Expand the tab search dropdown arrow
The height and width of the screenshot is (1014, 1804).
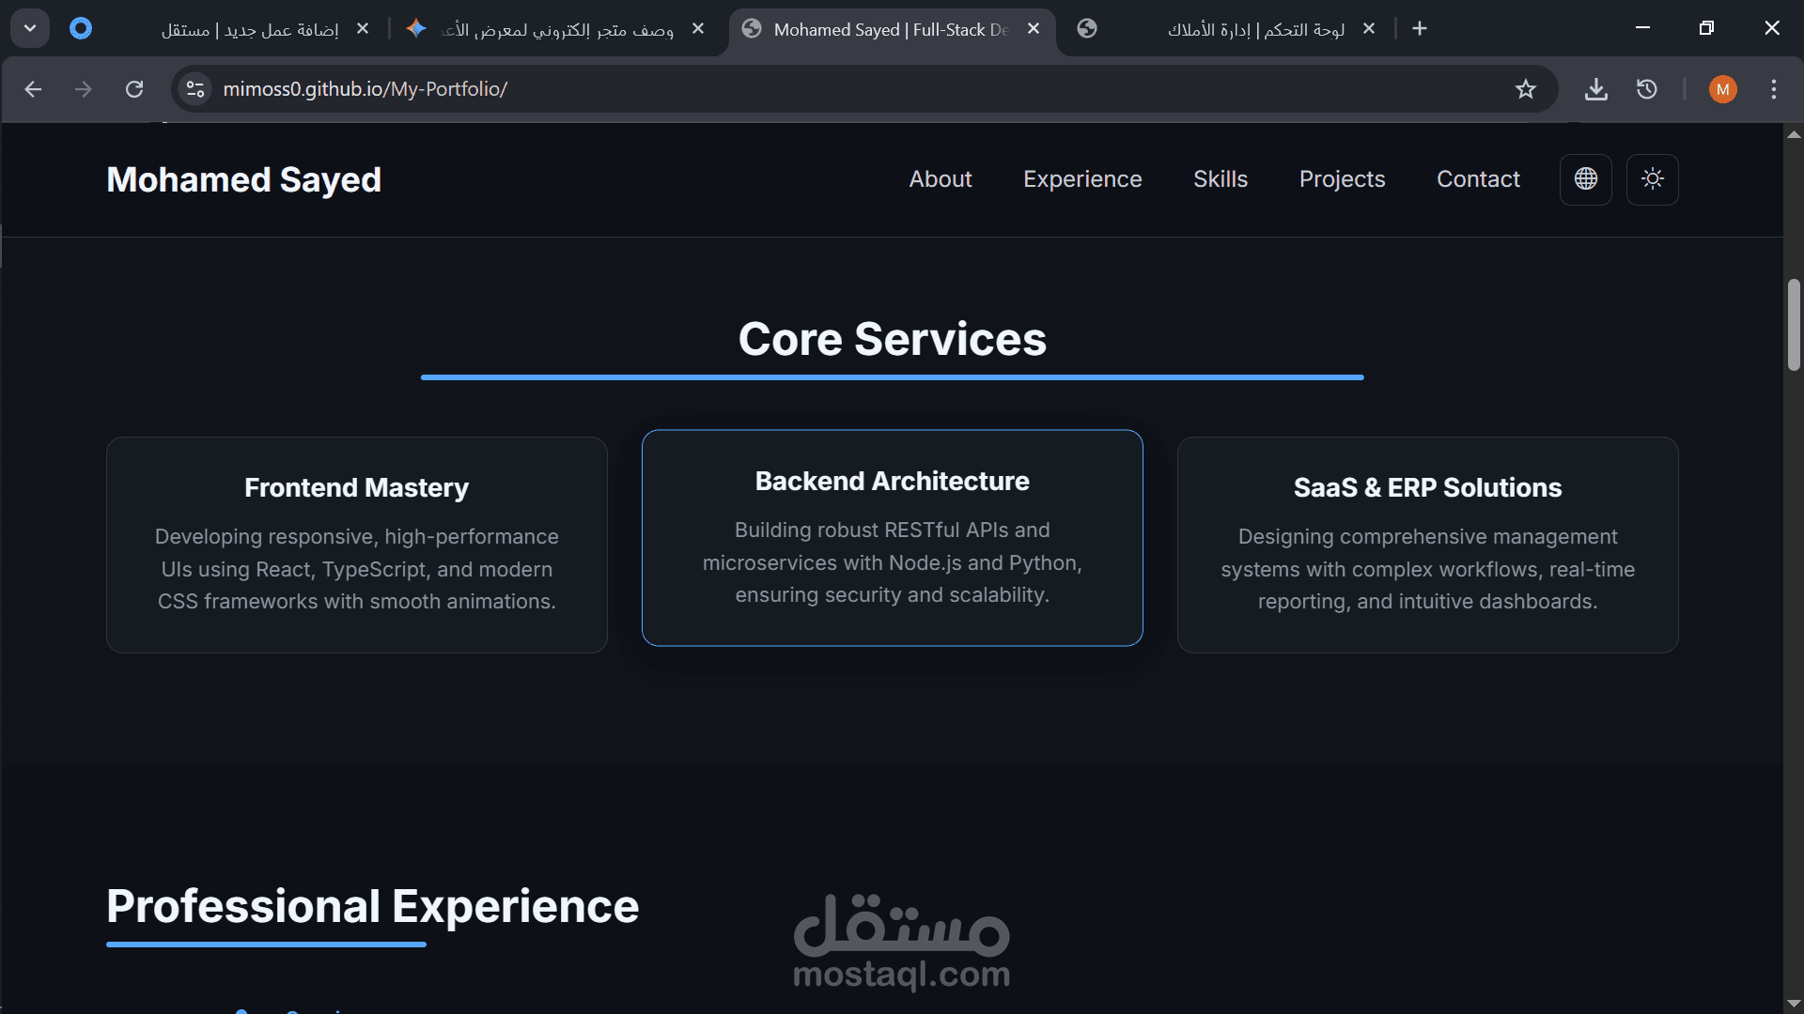click(30, 28)
